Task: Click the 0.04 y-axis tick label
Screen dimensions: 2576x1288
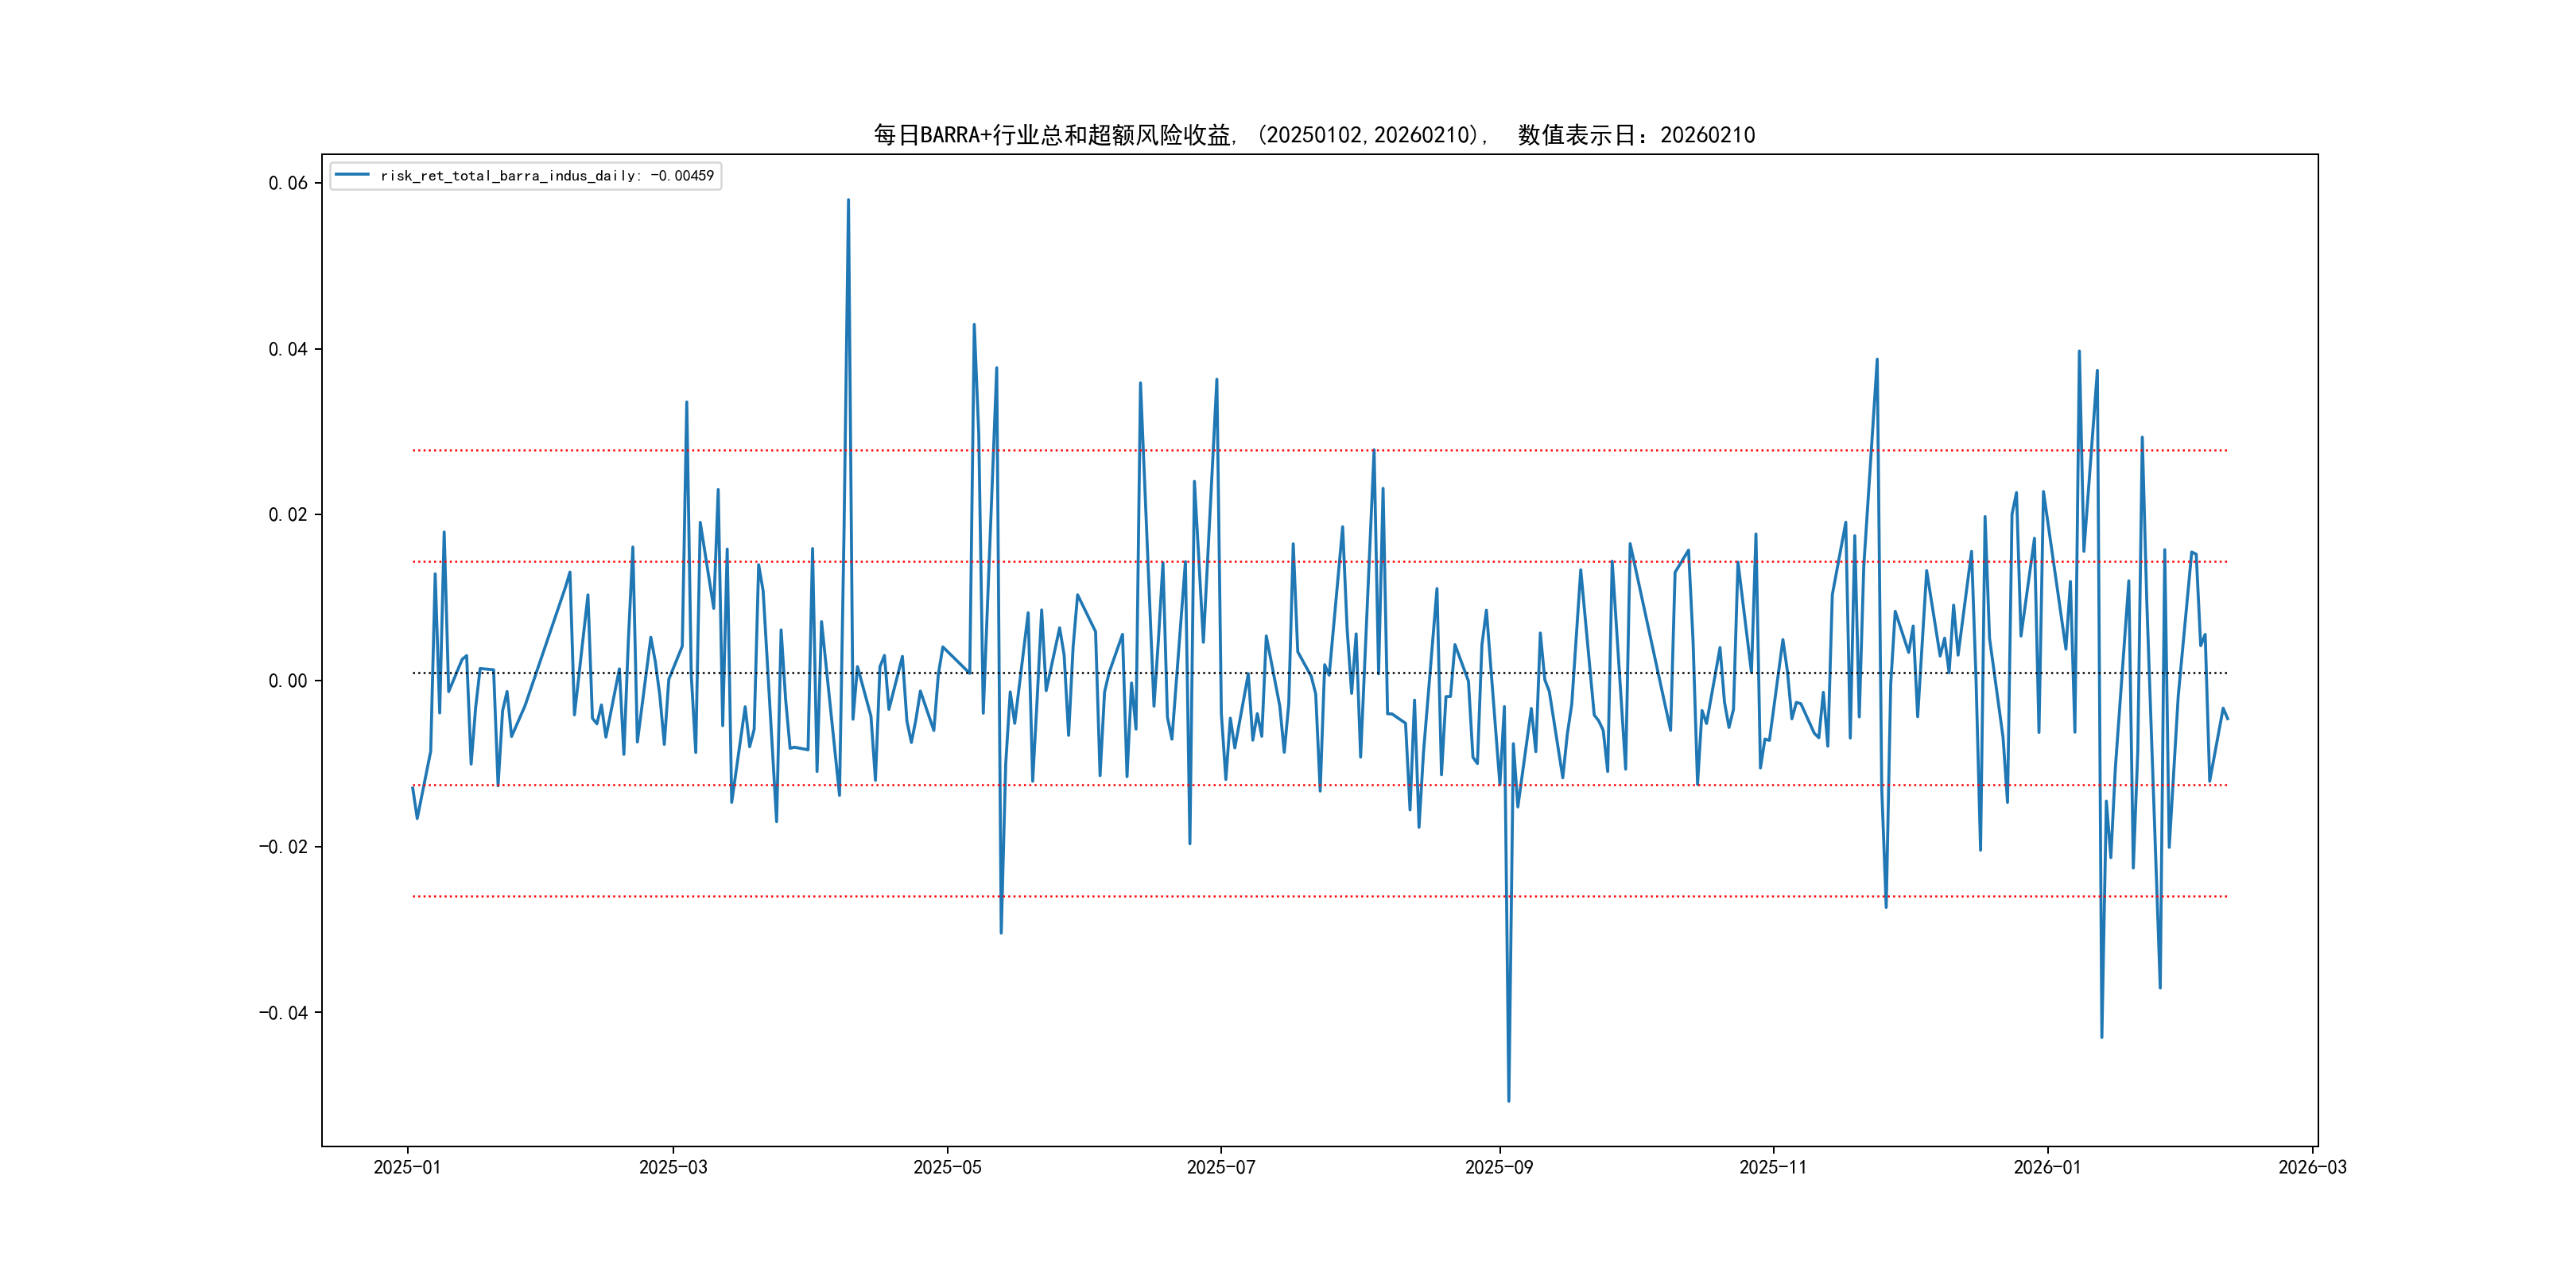Action: 288,349
